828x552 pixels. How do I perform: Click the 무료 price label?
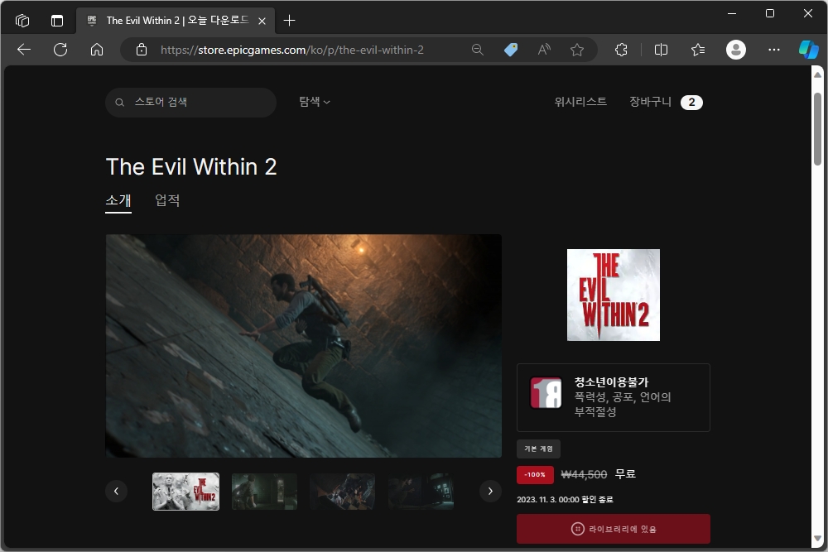tap(626, 474)
